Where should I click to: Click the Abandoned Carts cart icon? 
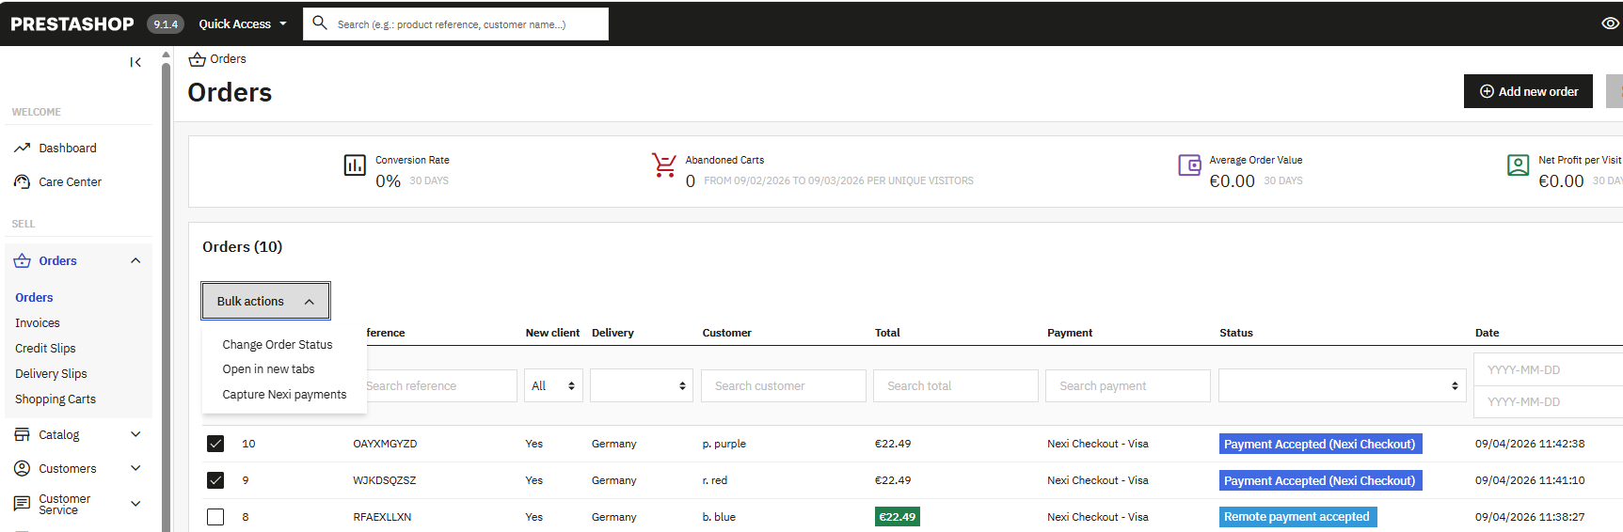coord(664,165)
